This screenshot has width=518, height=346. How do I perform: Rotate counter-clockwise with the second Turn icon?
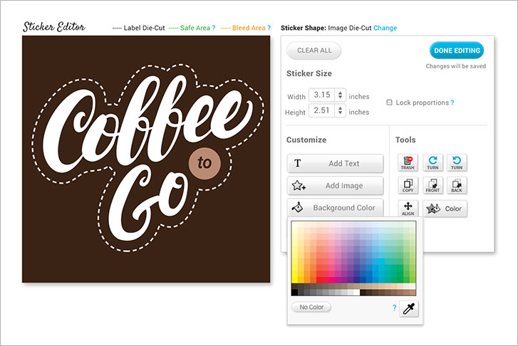[x=457, y=163]
